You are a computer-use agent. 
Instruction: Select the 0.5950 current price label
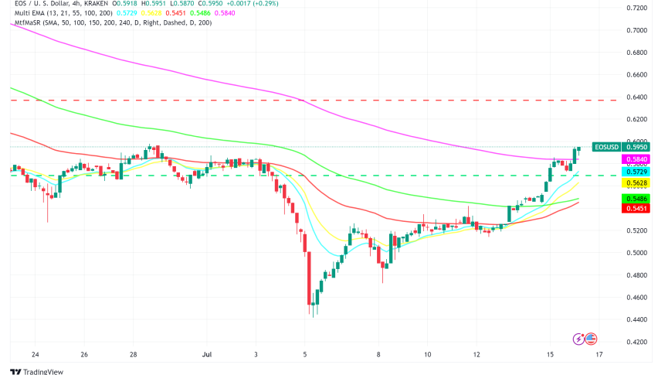[x=636, y=147]
